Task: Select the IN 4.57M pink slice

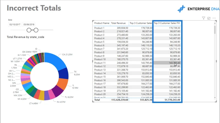Action: pyautogui.click(x=51, y=95)
